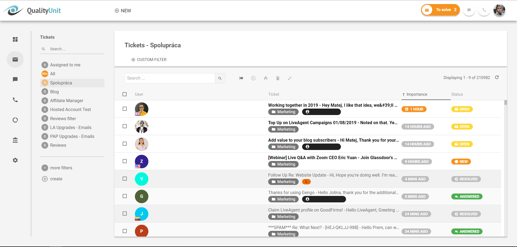Screen dimensions: 517x247
Task: Click the ticket list search input field
Action: [x=170, y=78]
